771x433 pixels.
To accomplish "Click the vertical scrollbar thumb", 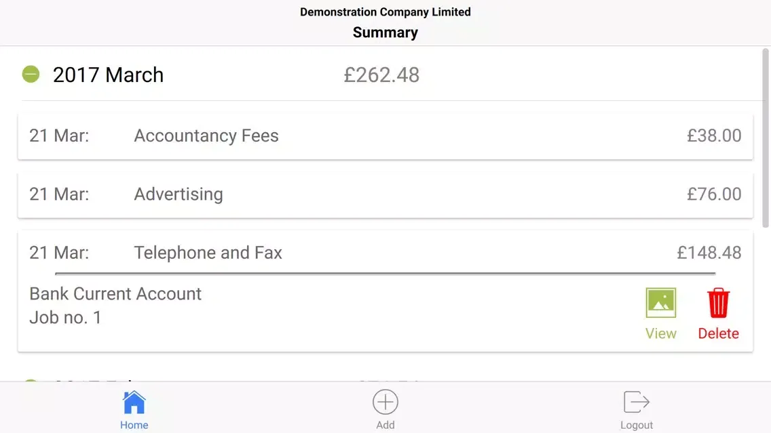I will [765, 138].
